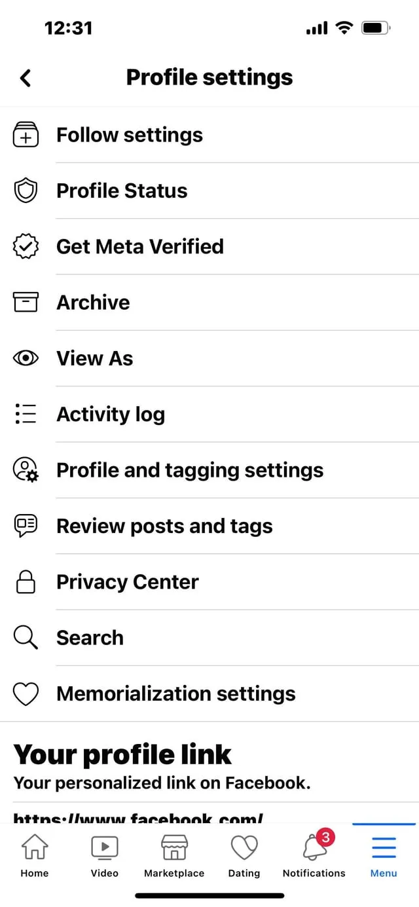The width and height of the screenshot is (419, 907).
Task: Select the Review posts and tags icon
Action: coord(25,525)
